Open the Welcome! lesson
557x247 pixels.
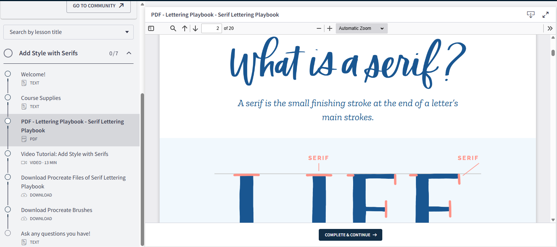click(x=33, y=74)
